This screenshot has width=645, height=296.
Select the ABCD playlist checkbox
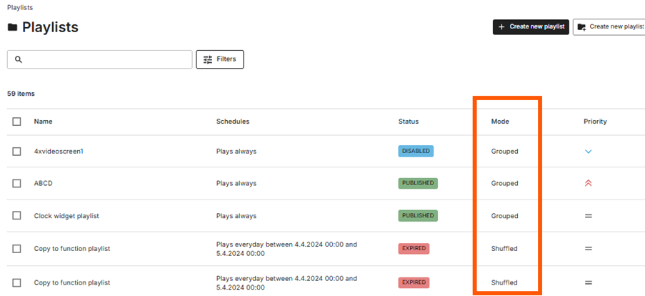point(16,183)
